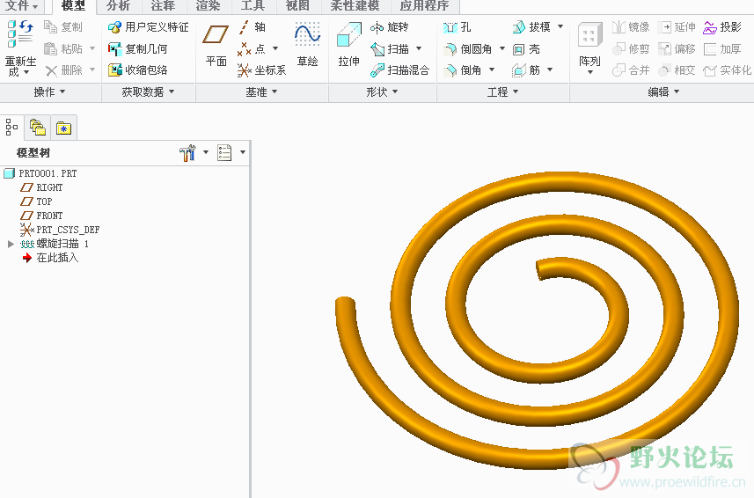Select PRT_CSYS_DEF in the model tree
This screenshot has height=498, width=754.
(x=68, y=230)
